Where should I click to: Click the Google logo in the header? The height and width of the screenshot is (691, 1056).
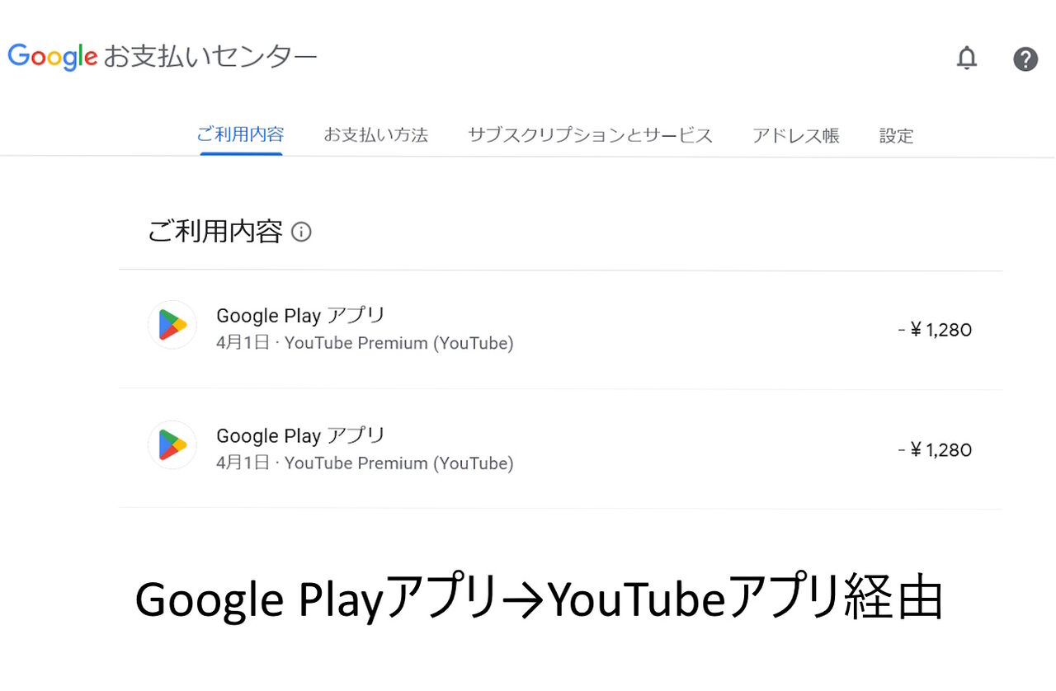53,57
